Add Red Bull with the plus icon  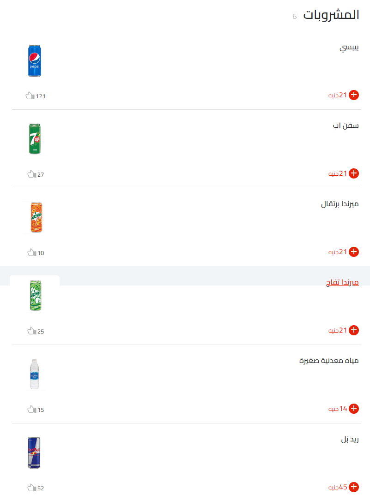point(354,487)
